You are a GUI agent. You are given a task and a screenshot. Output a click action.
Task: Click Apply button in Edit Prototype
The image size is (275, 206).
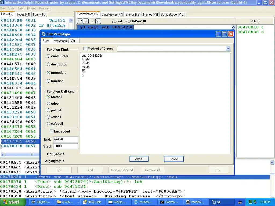click(x=139, y=159)
